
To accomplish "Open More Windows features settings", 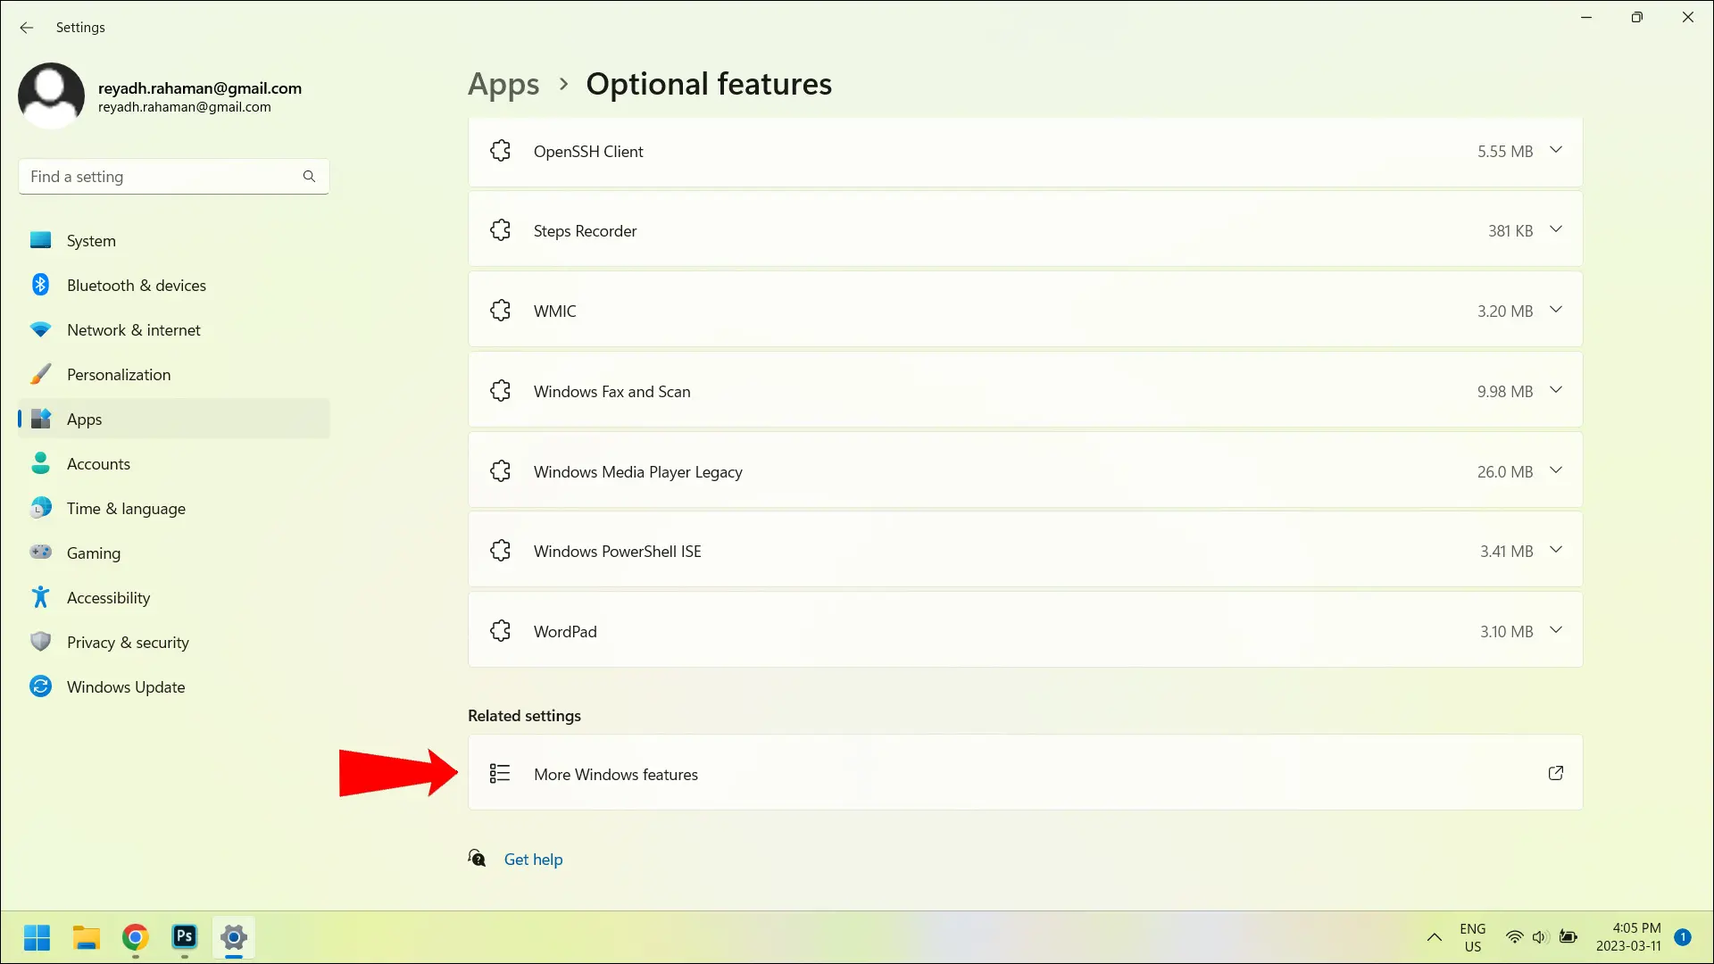I will point(616,773).
